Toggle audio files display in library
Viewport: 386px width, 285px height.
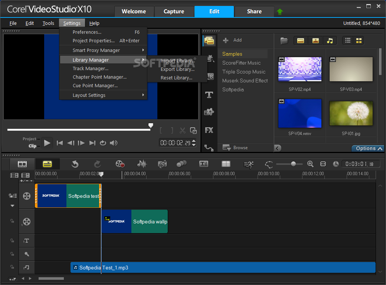pos(330,40)
